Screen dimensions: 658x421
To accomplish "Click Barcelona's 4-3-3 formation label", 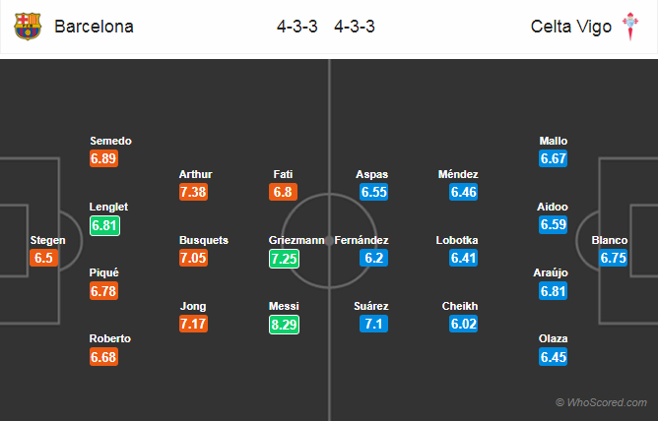I will tap(297, 27).
